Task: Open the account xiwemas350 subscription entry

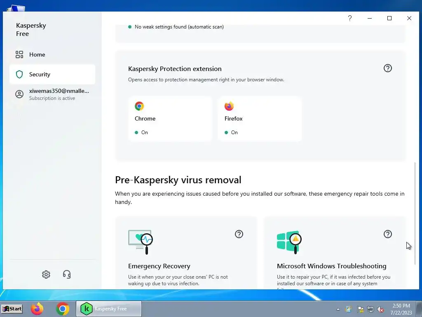Action: pyautogui.click(x=52, y=94)
